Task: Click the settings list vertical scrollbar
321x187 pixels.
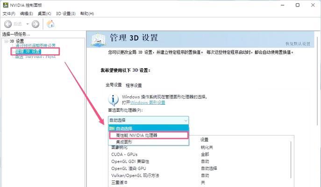Action: coord(291,160)
